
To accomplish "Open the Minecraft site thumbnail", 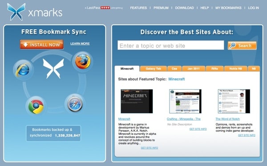I will [x=137, y=101].
